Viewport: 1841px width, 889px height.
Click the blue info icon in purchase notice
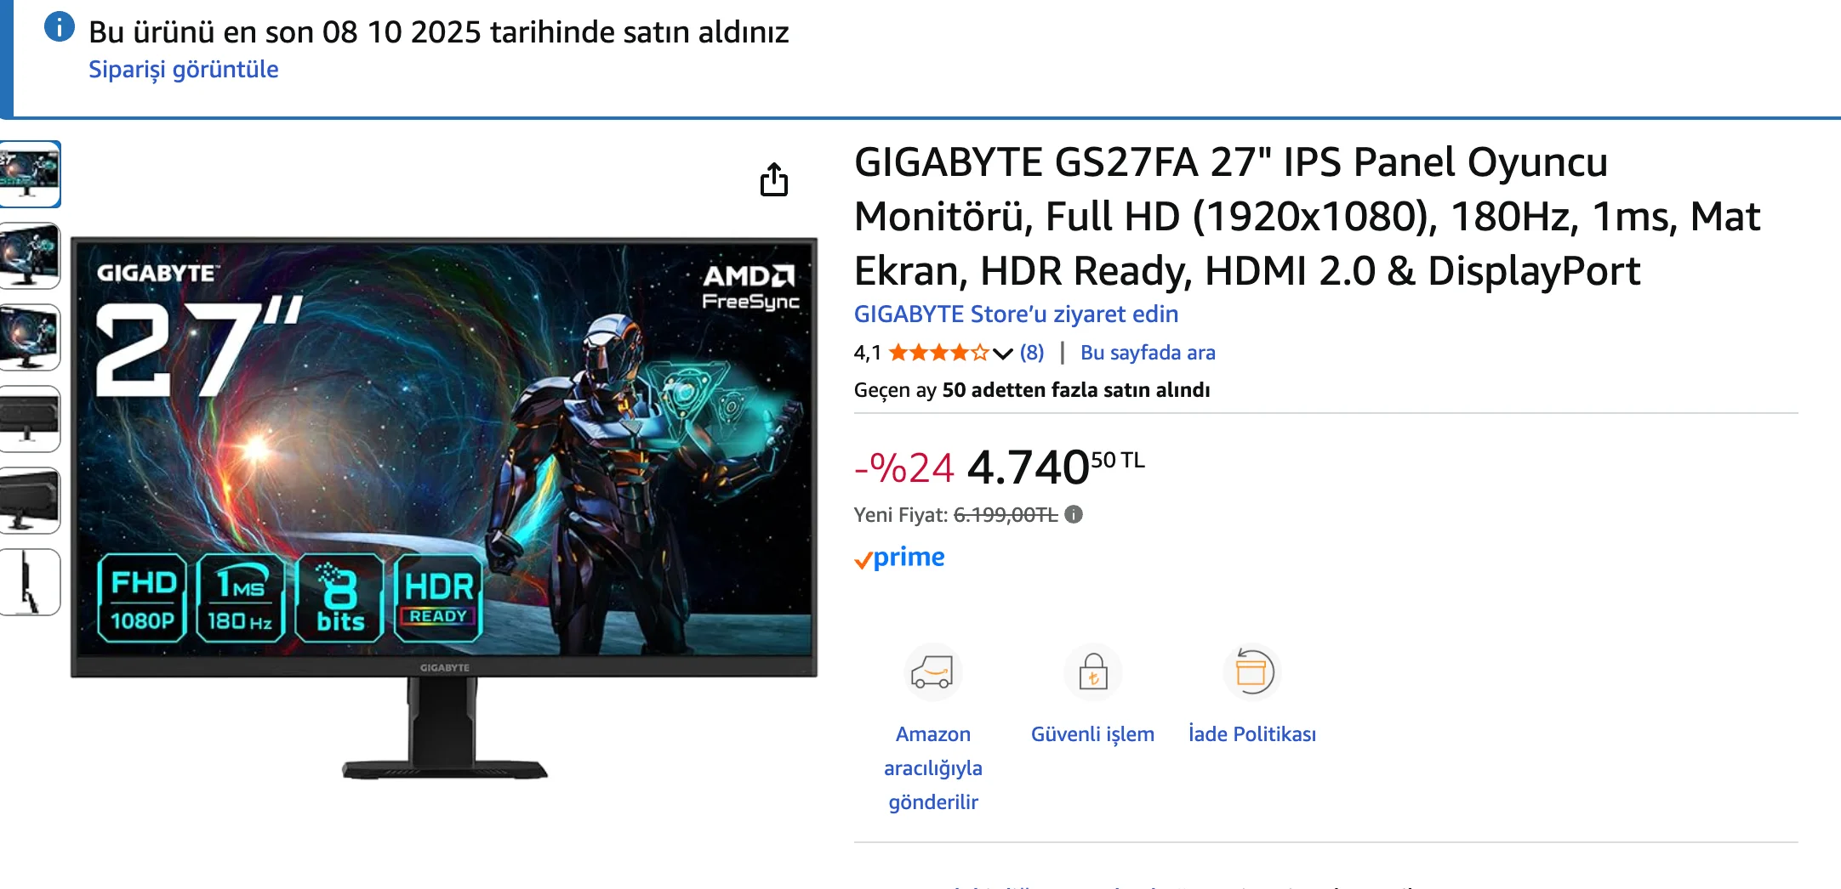60,27
